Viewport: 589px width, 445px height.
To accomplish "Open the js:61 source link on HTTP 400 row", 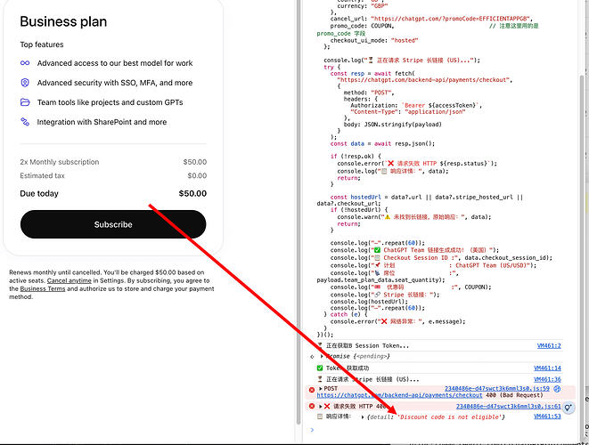I will (x=509, y=407).
